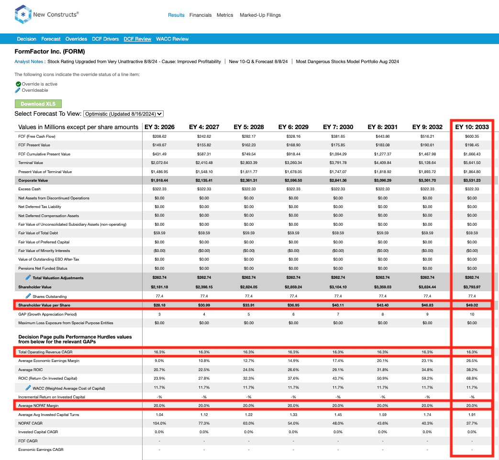Click the 'Terminal Value' row label

pyautogui.click(x=31, y=163)
